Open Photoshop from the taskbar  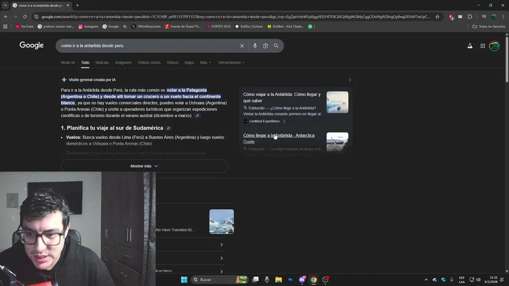290,280
